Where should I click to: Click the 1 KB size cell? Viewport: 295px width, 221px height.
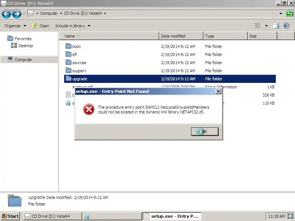coord(271,87)
